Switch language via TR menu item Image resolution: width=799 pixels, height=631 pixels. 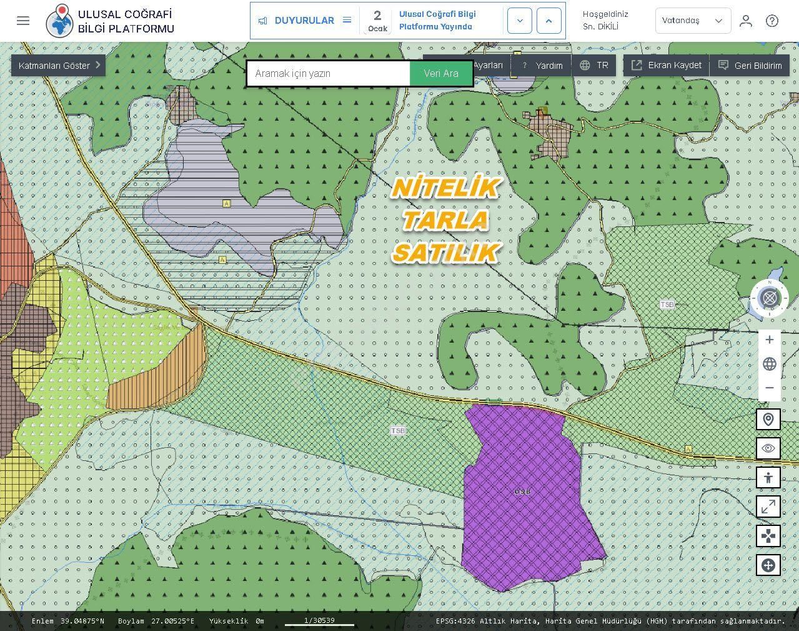point(594,66)
